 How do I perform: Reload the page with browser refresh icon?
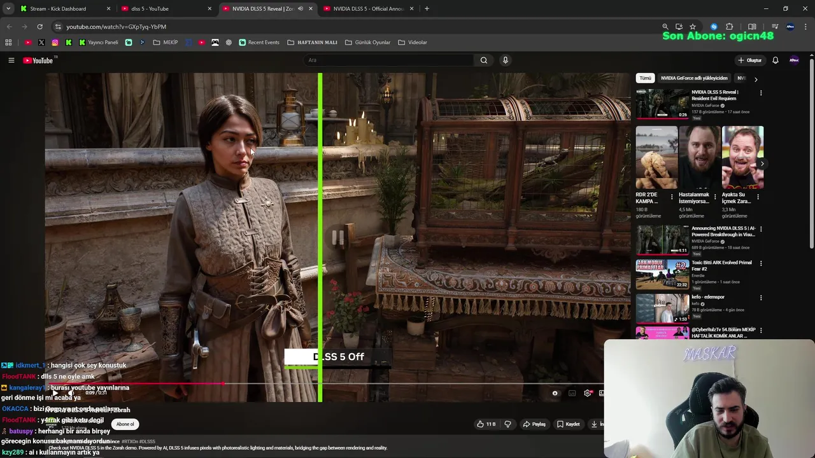pos(39,27)
